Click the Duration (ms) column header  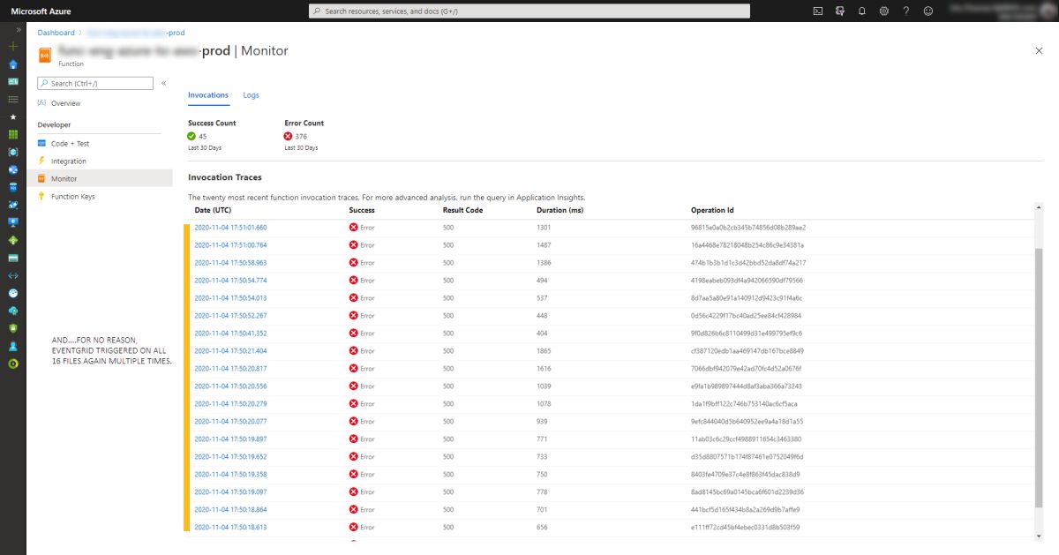[560, 210]
